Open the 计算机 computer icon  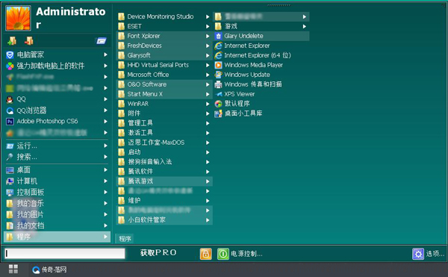(x=10, y=181)
